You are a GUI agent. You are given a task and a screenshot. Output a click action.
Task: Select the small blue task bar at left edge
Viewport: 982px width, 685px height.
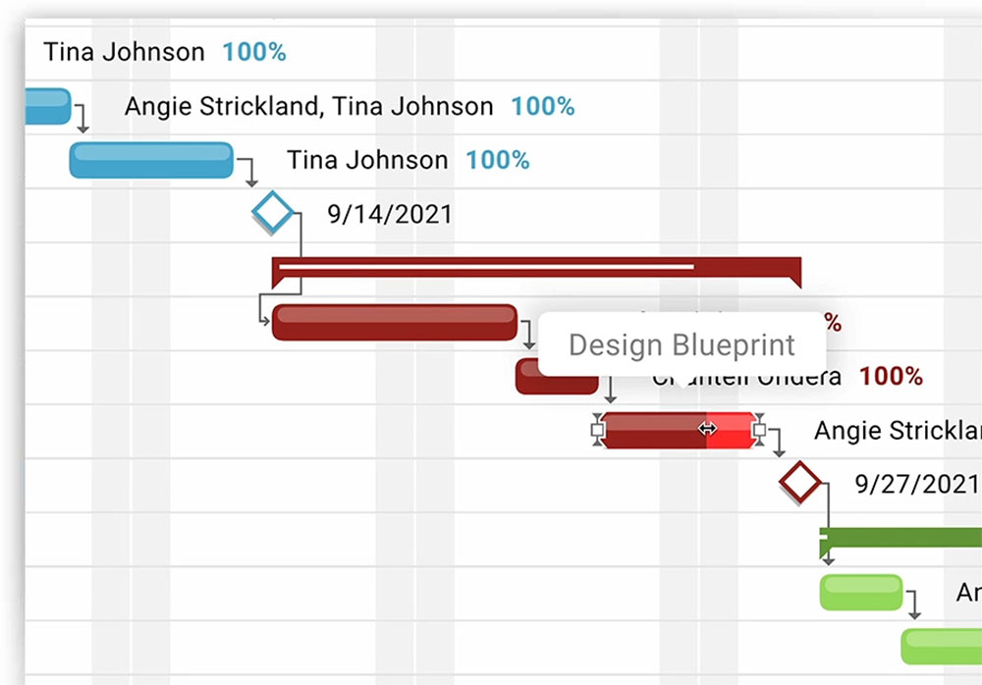coord(48,106)
